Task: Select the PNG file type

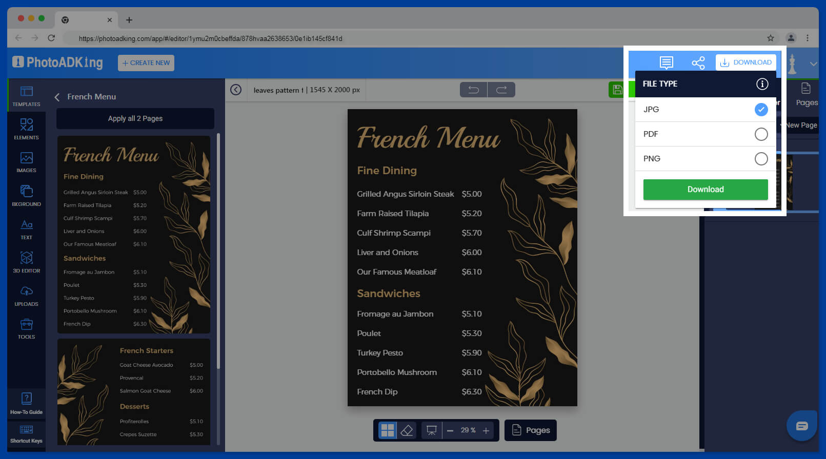Action: [x=706, y=159]
